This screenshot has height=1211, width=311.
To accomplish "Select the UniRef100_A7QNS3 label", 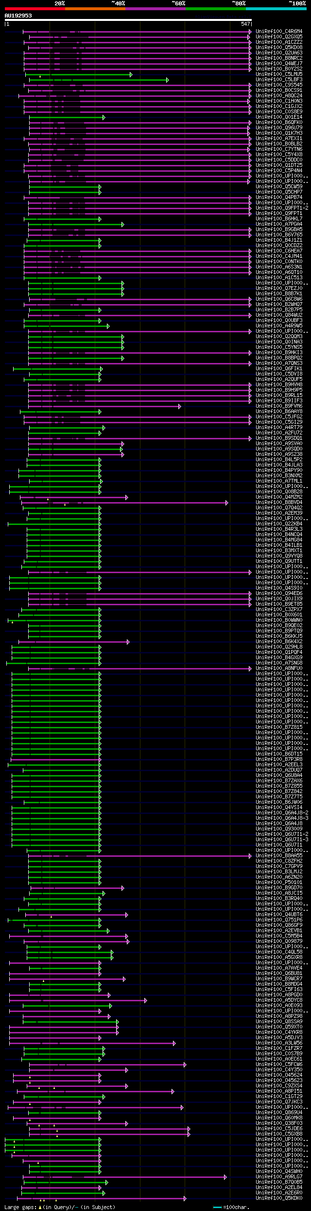I will (x=279, y=363).
